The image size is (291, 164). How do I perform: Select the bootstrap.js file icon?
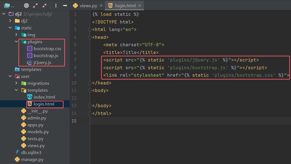[30, 55]
